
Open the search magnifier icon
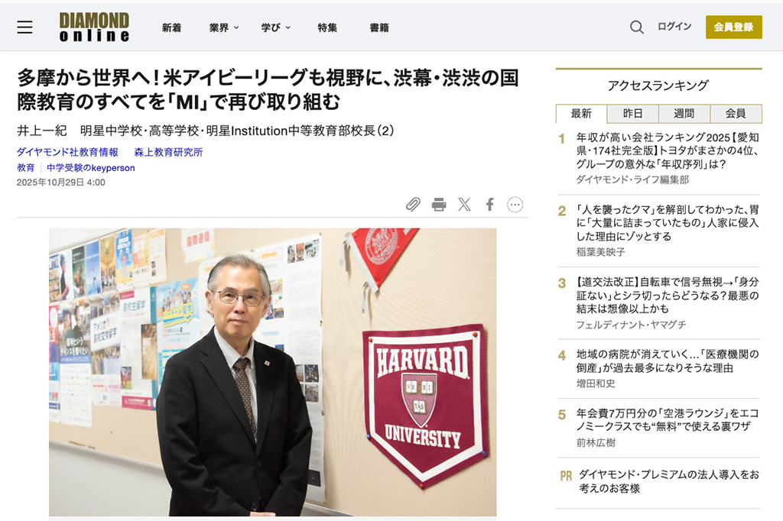636,27
